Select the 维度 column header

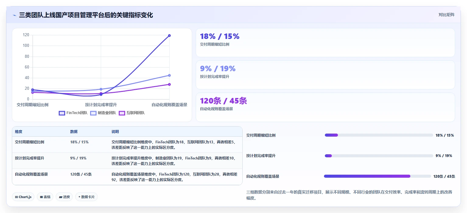(x=19, y=132)
